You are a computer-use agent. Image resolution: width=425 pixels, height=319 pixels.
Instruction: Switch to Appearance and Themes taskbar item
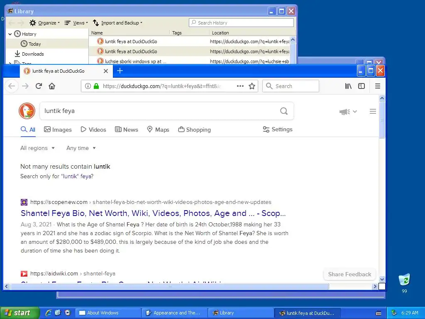pyautogui.click(x=175, y=313)
